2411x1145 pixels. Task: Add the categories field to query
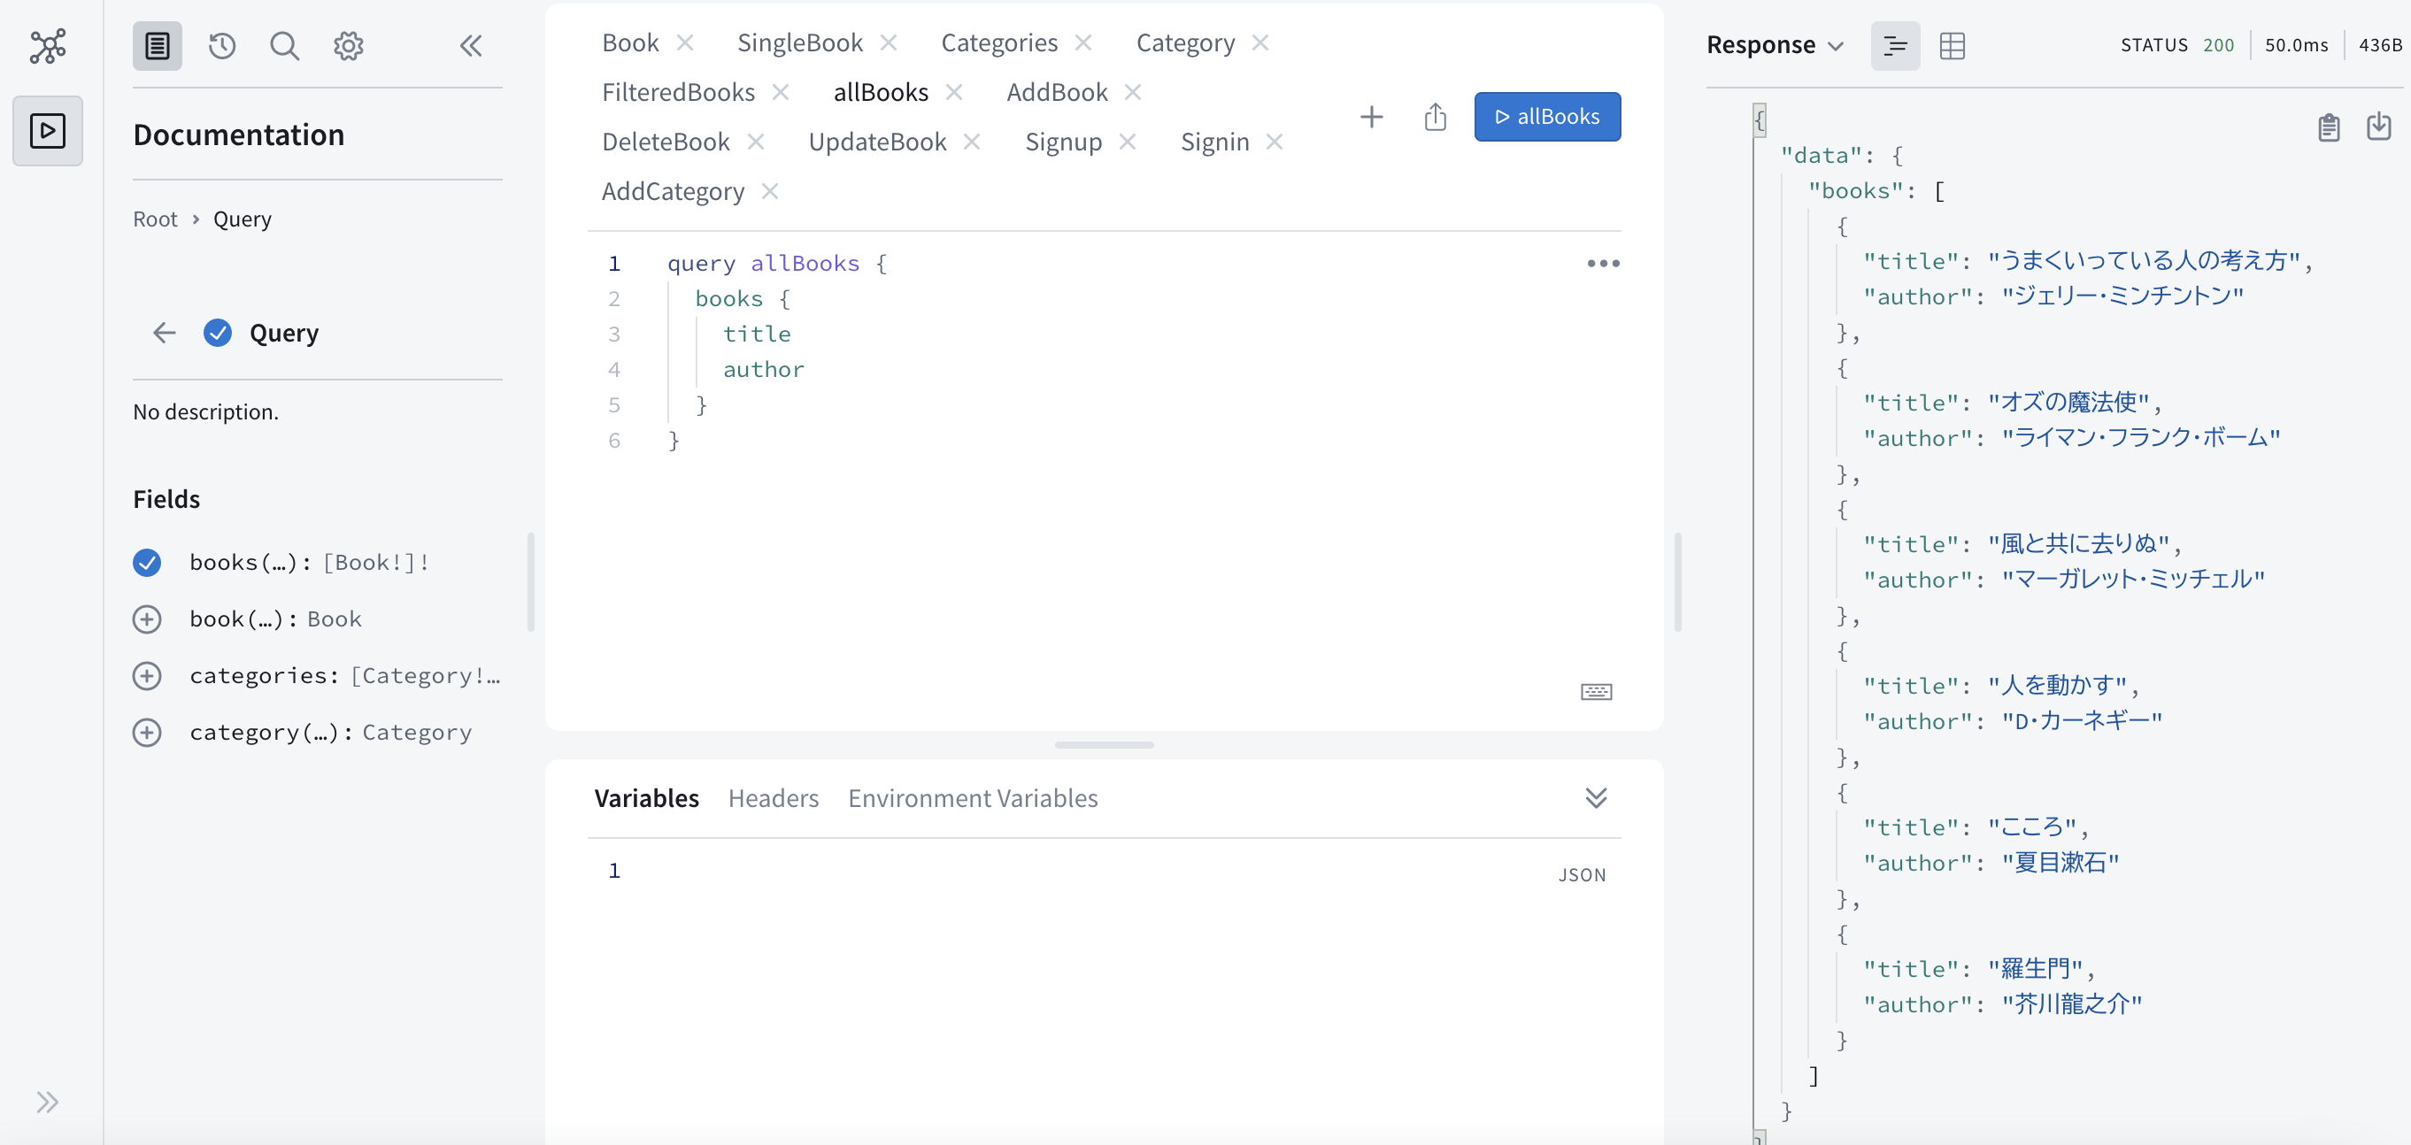[147, 675]
